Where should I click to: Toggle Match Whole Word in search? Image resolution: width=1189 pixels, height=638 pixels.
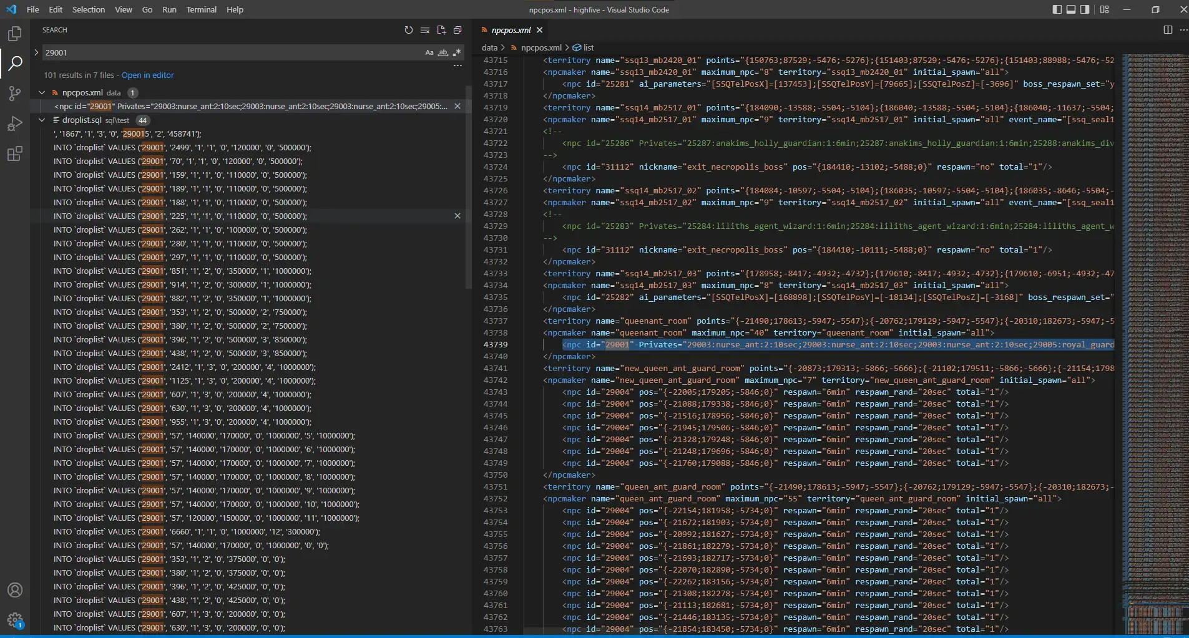tap(443, 52)
